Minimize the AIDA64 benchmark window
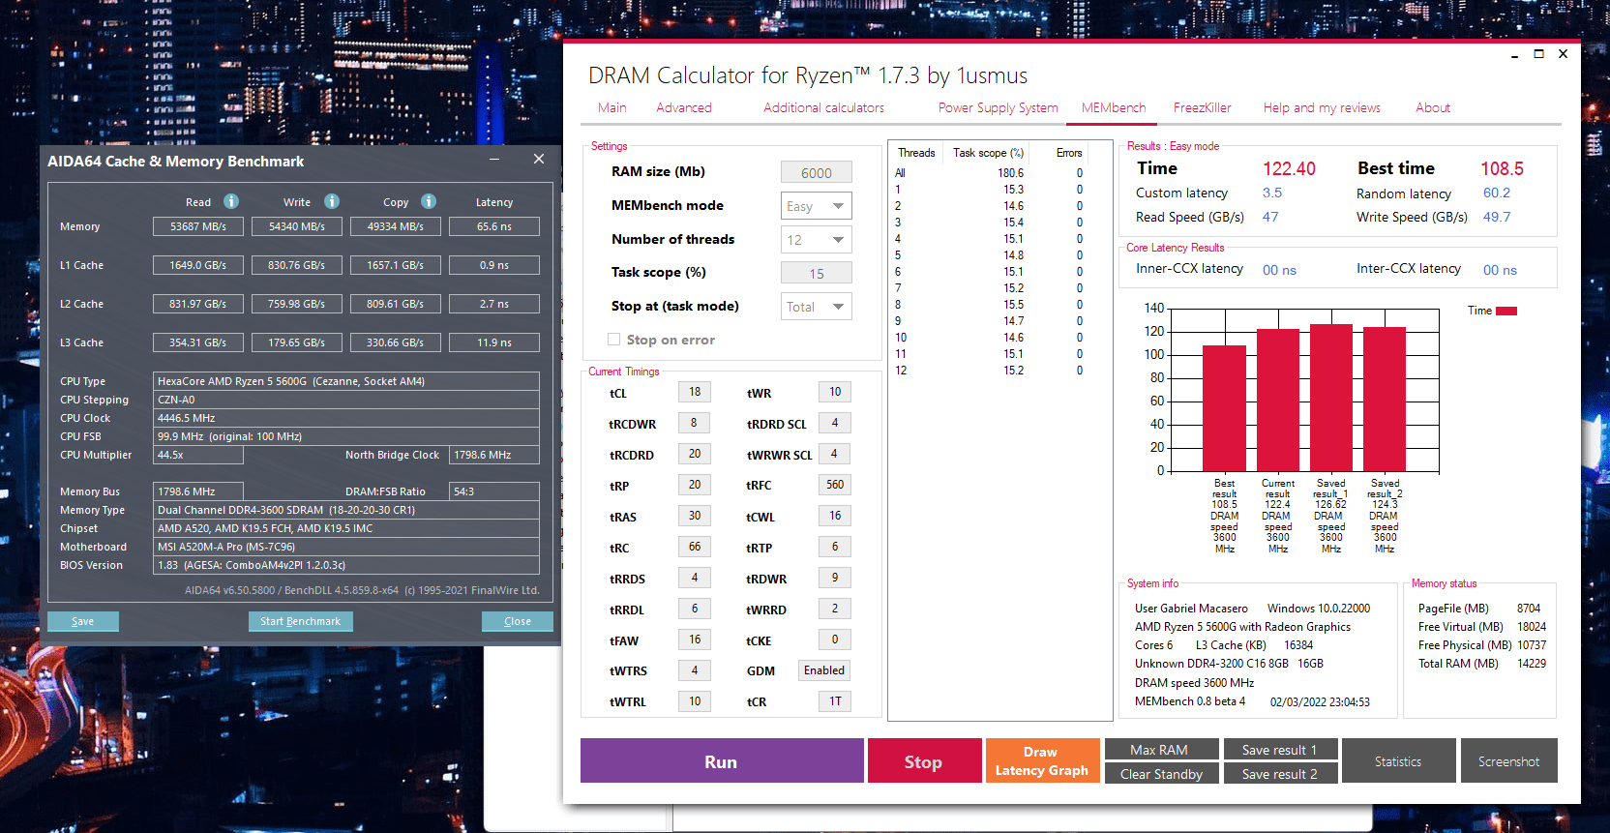The height and width of the screenshot is (833, 1610). coord(494,159)
